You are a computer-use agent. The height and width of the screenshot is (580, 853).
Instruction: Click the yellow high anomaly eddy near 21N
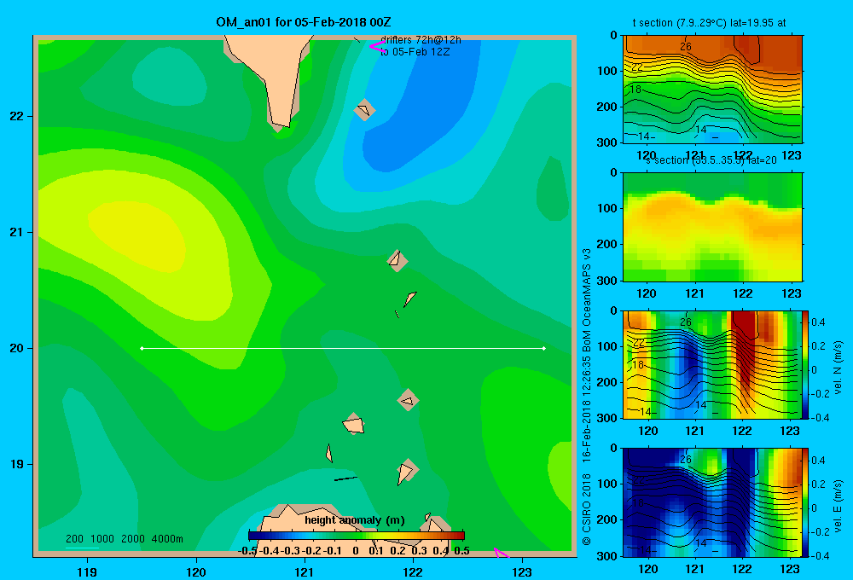(137, 235)
